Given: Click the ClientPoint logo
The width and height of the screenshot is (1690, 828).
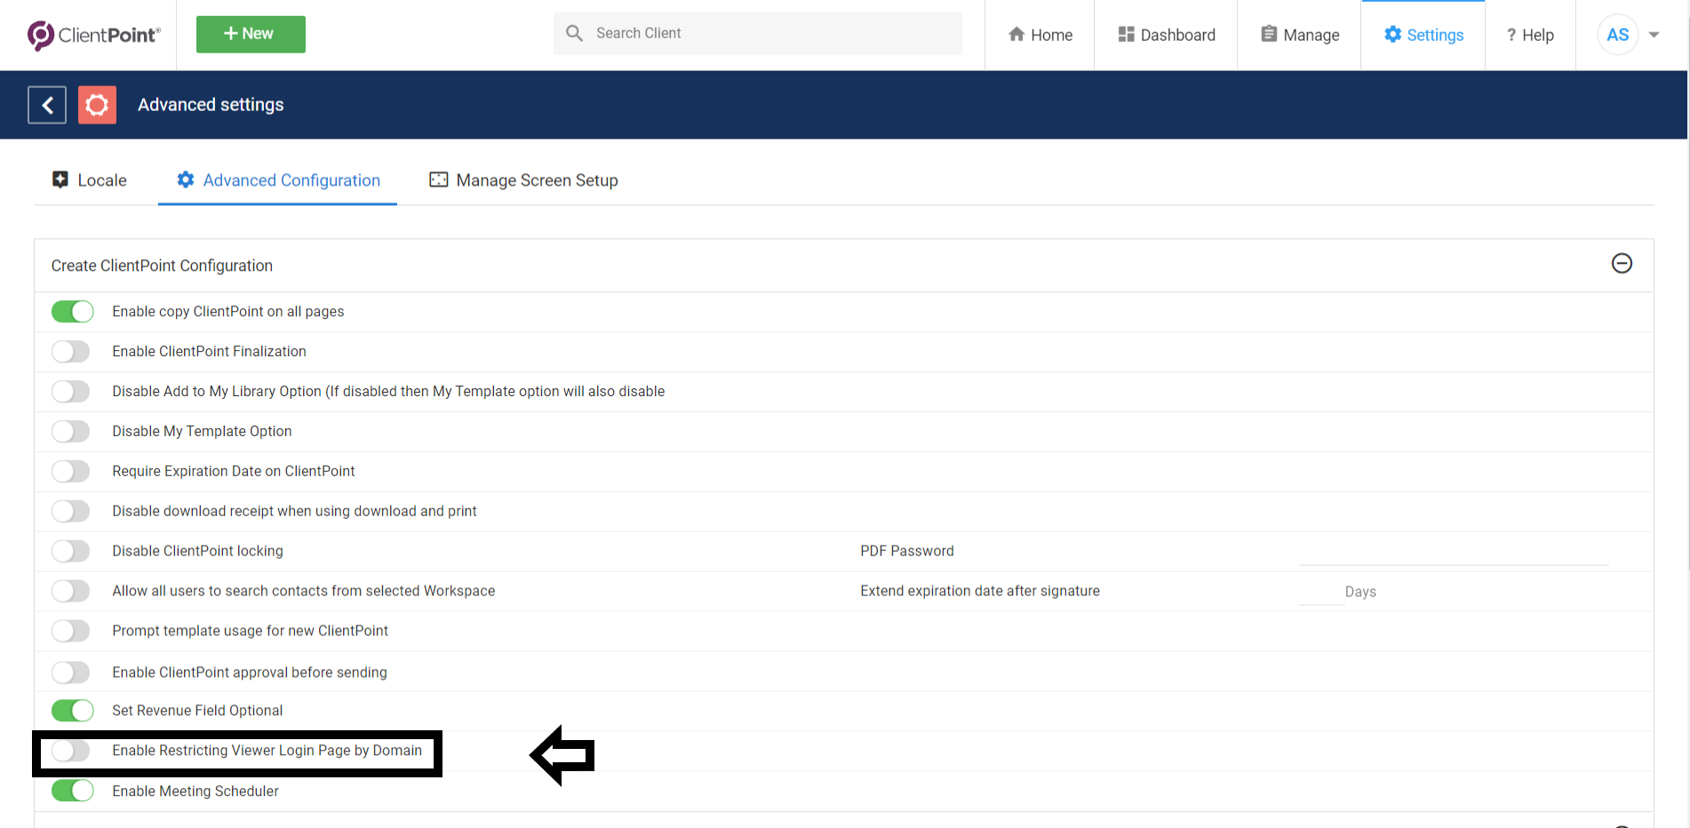Looking at the screenshot, I should (x=94, y=35).
